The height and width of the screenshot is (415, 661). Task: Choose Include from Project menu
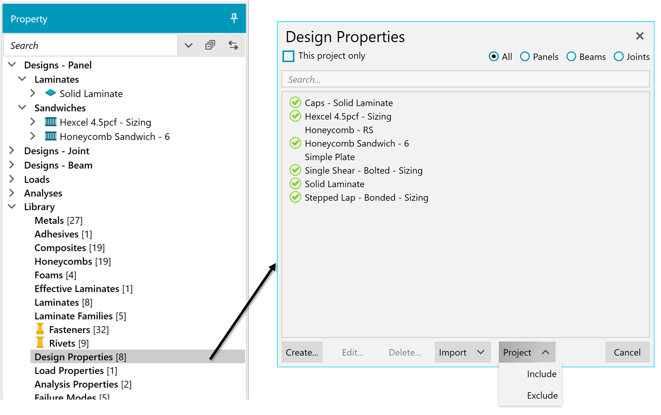pyautogui.click(x=541, y=374)
